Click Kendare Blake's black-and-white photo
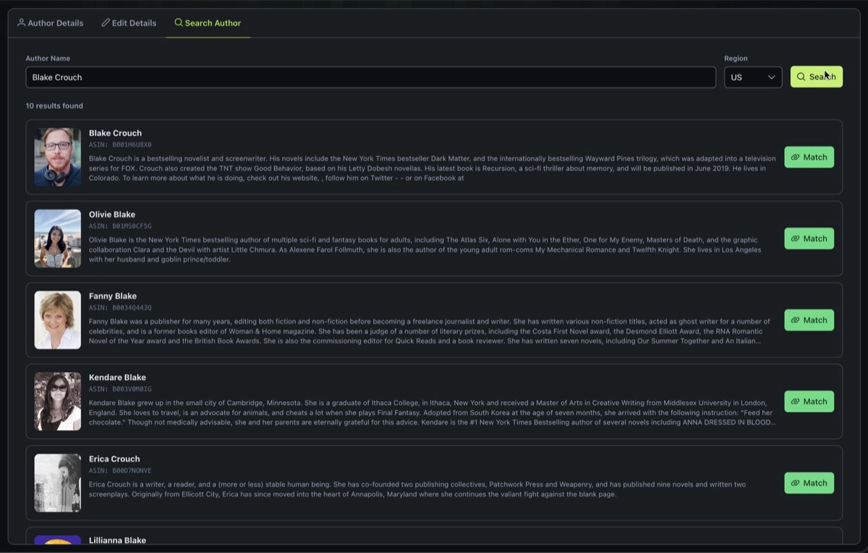Image resolution: width=868 pixels, height=553 pixels. (x=58, y=401)
